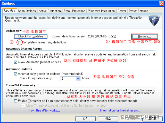Open Information for firewall users link
The image size is (165, 123).
(120, 110)
